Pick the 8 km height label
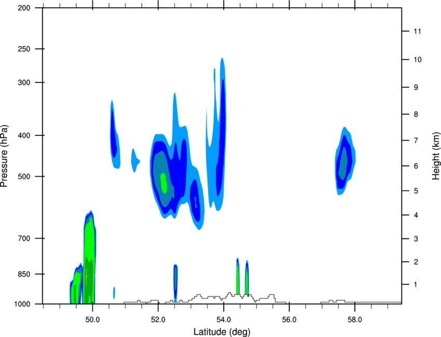Viewport: 441px width, 337px height. (x=416, y=114)
